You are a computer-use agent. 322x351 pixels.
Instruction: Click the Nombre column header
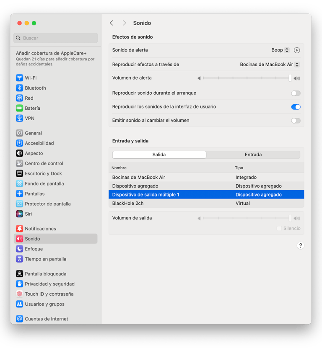pos(119,168)
